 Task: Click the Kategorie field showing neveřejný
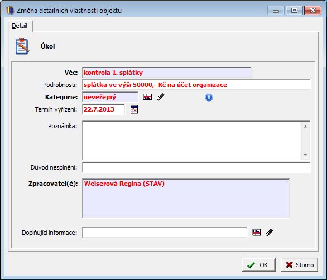pyautogui.click(x=110, y=97)
